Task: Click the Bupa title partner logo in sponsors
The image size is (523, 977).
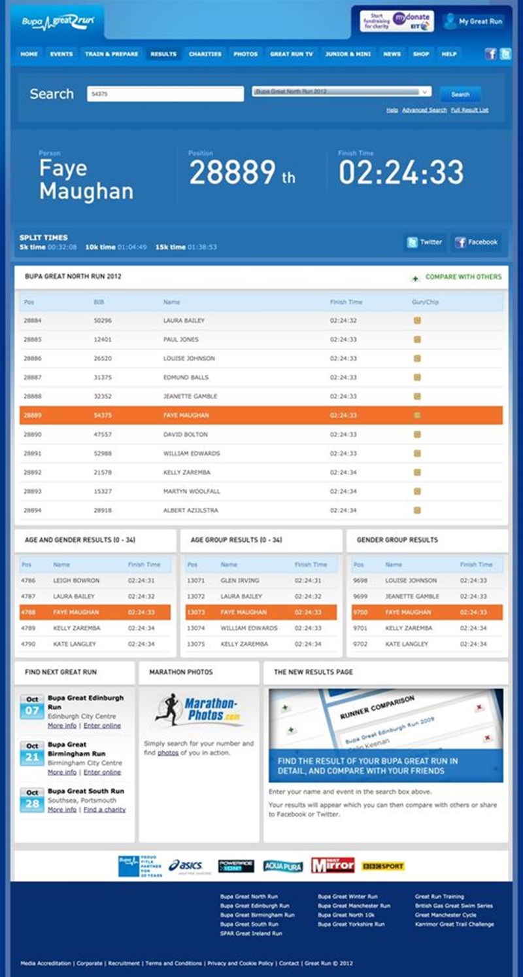Action: pyautogui.click(x=140, y=866)
